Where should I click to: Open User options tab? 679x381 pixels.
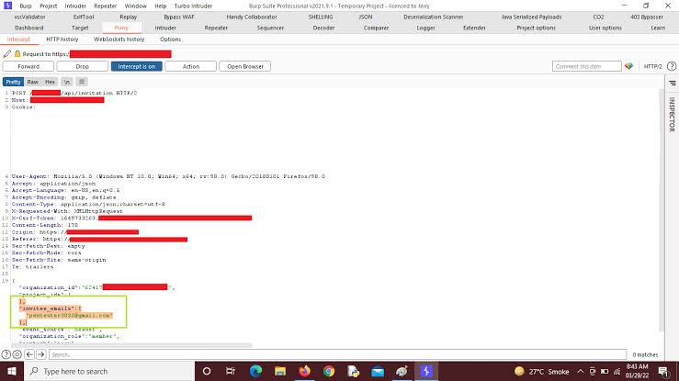point(605,28)
